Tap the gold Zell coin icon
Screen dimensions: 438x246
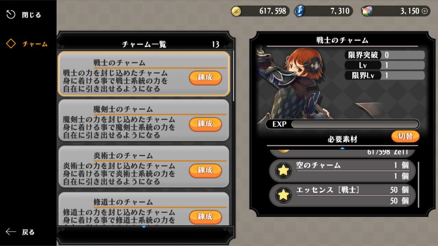(237, 11)
